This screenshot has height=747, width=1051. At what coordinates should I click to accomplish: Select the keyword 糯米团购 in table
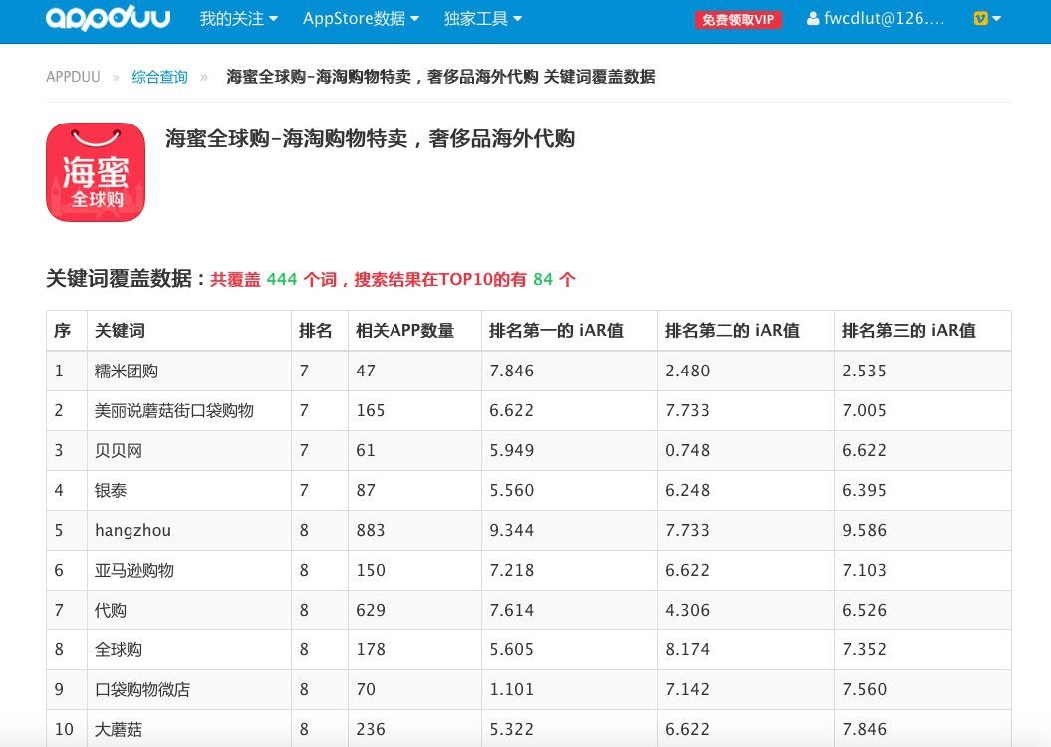coord(127,371)
